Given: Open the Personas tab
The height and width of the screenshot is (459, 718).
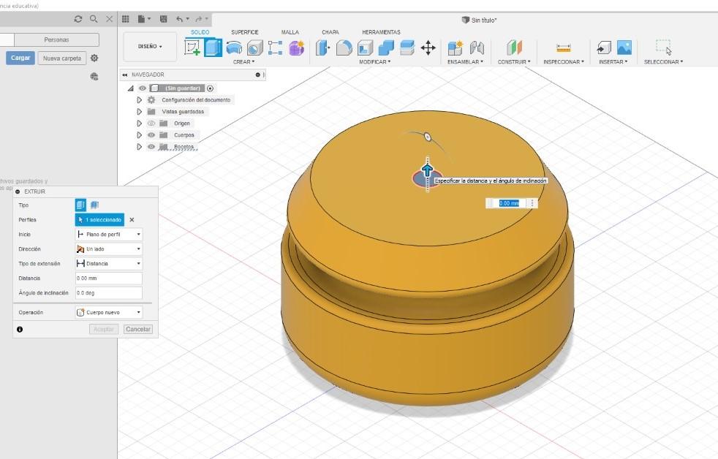Looking at the screenshot, I should click(x=56, y=39).
